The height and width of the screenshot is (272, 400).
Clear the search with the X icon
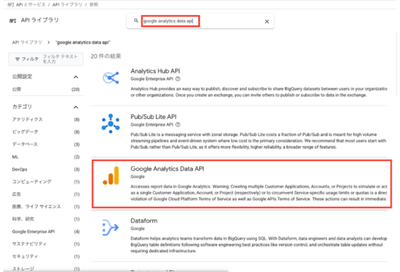[267, 21]
